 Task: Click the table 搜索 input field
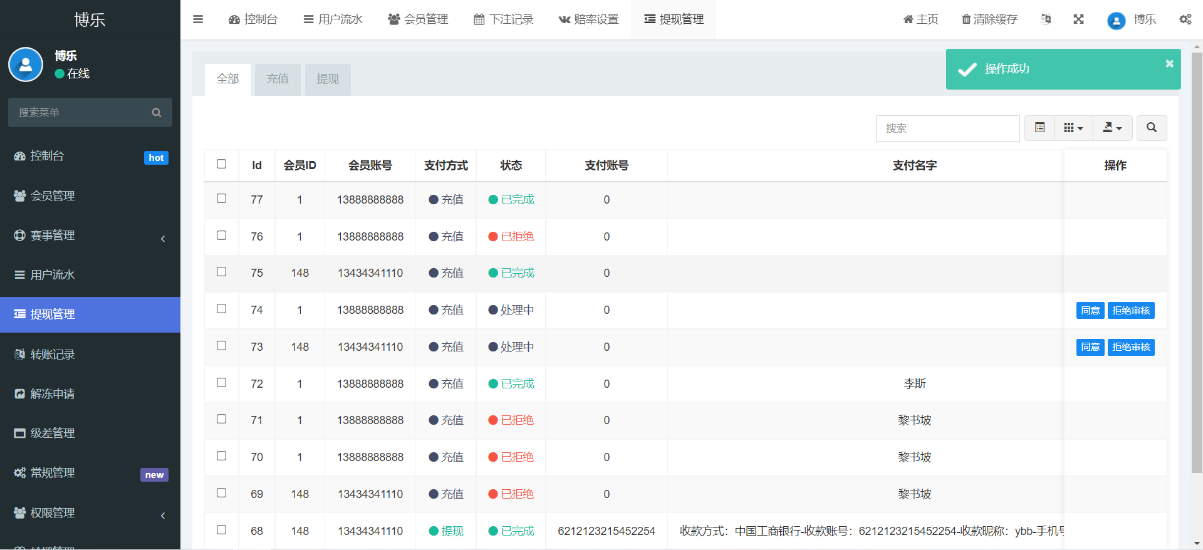tap(947, 128)
